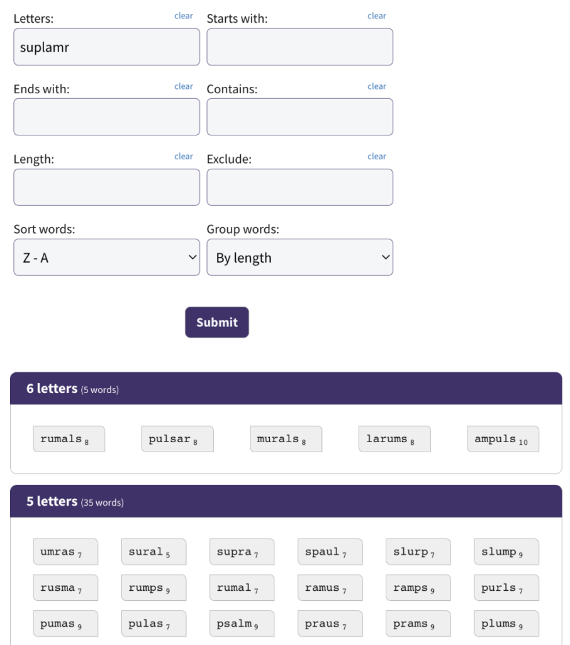Click the Exclude input field
Screen dimensions: 570x645
(x=299, y=187)
